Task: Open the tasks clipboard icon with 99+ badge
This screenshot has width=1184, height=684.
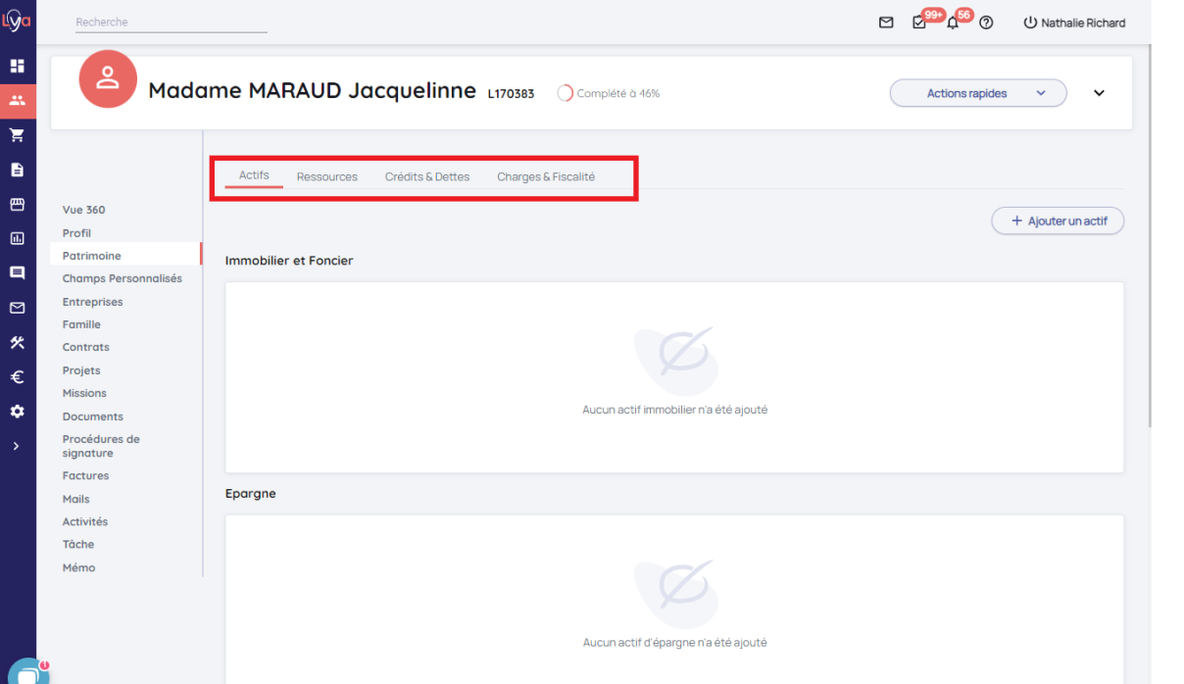Action: [919, 23]
